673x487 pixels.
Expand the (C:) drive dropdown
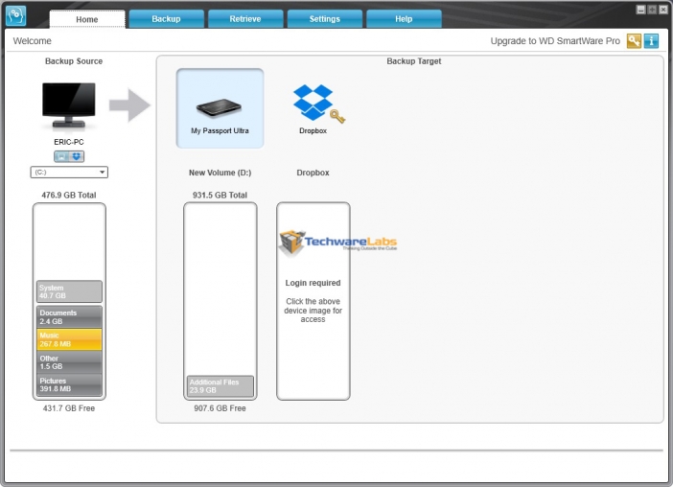(69, 172)
